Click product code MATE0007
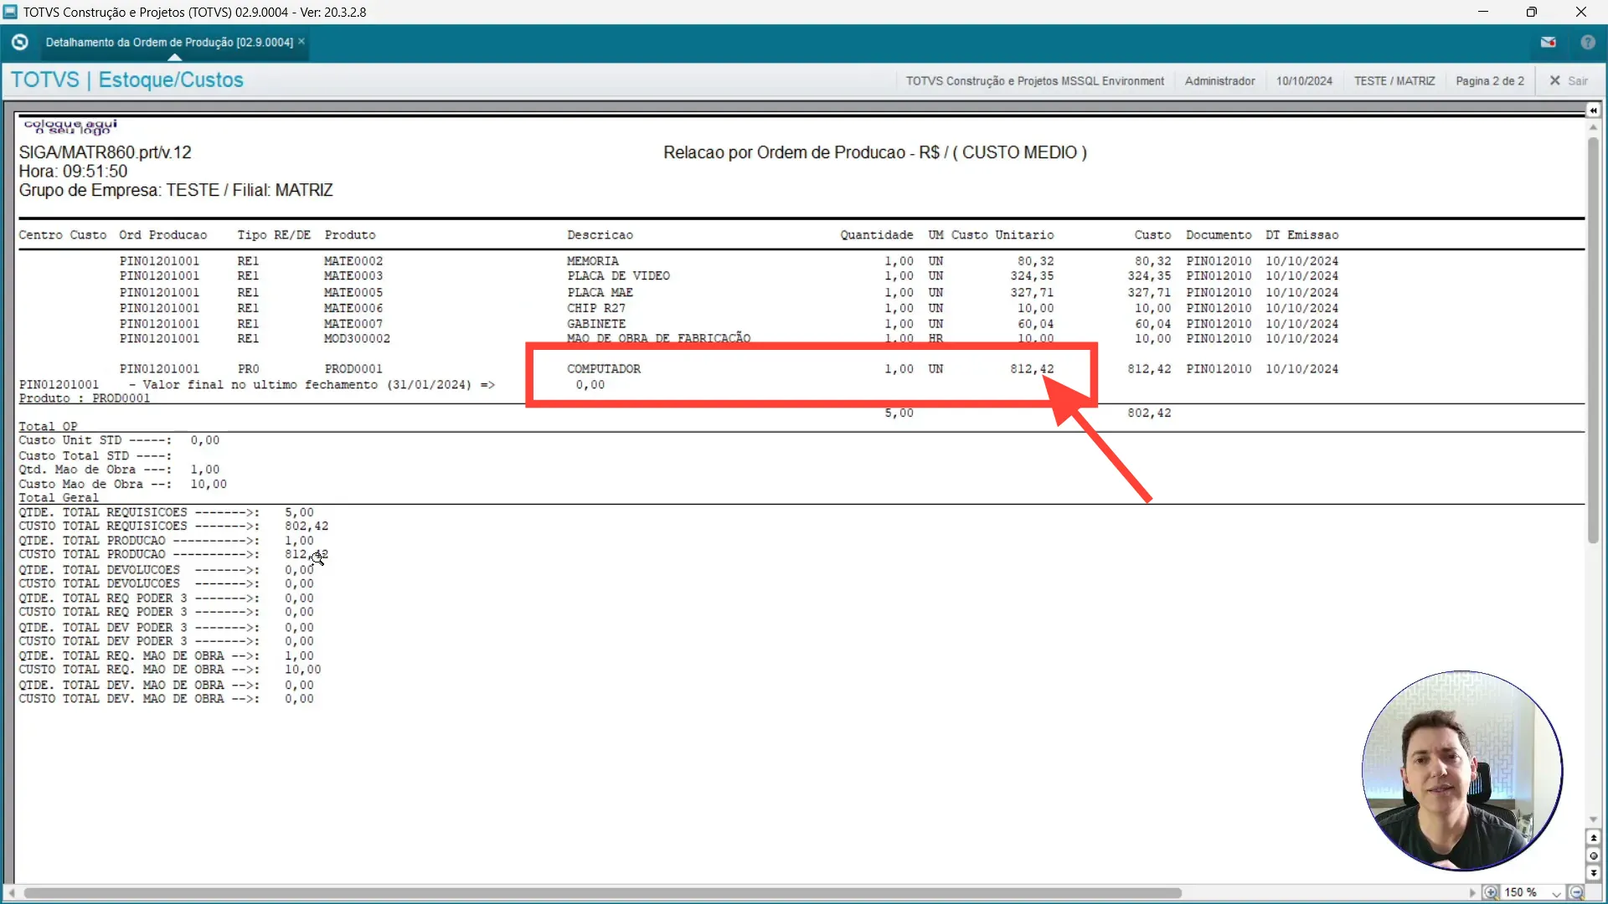Screen dimensions: 1608x904 pyautogui.click(x=353, y=324)
